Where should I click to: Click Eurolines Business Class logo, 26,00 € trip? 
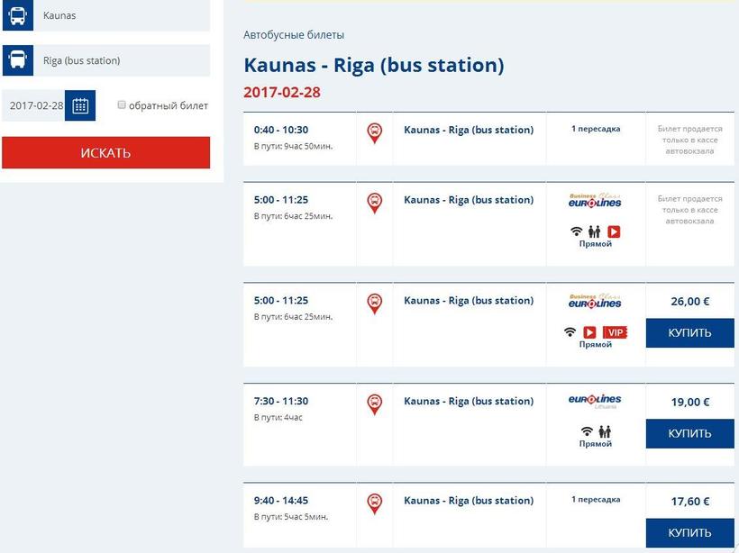595,301
